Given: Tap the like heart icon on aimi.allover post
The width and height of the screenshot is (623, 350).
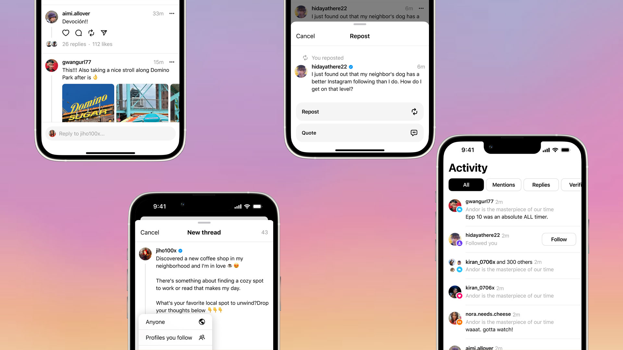Looking at the screenshot, I should [66, 33].
